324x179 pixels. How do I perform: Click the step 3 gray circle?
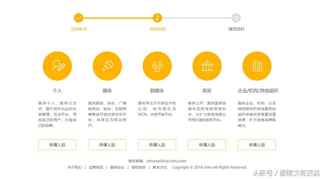(x=236, y=18)
